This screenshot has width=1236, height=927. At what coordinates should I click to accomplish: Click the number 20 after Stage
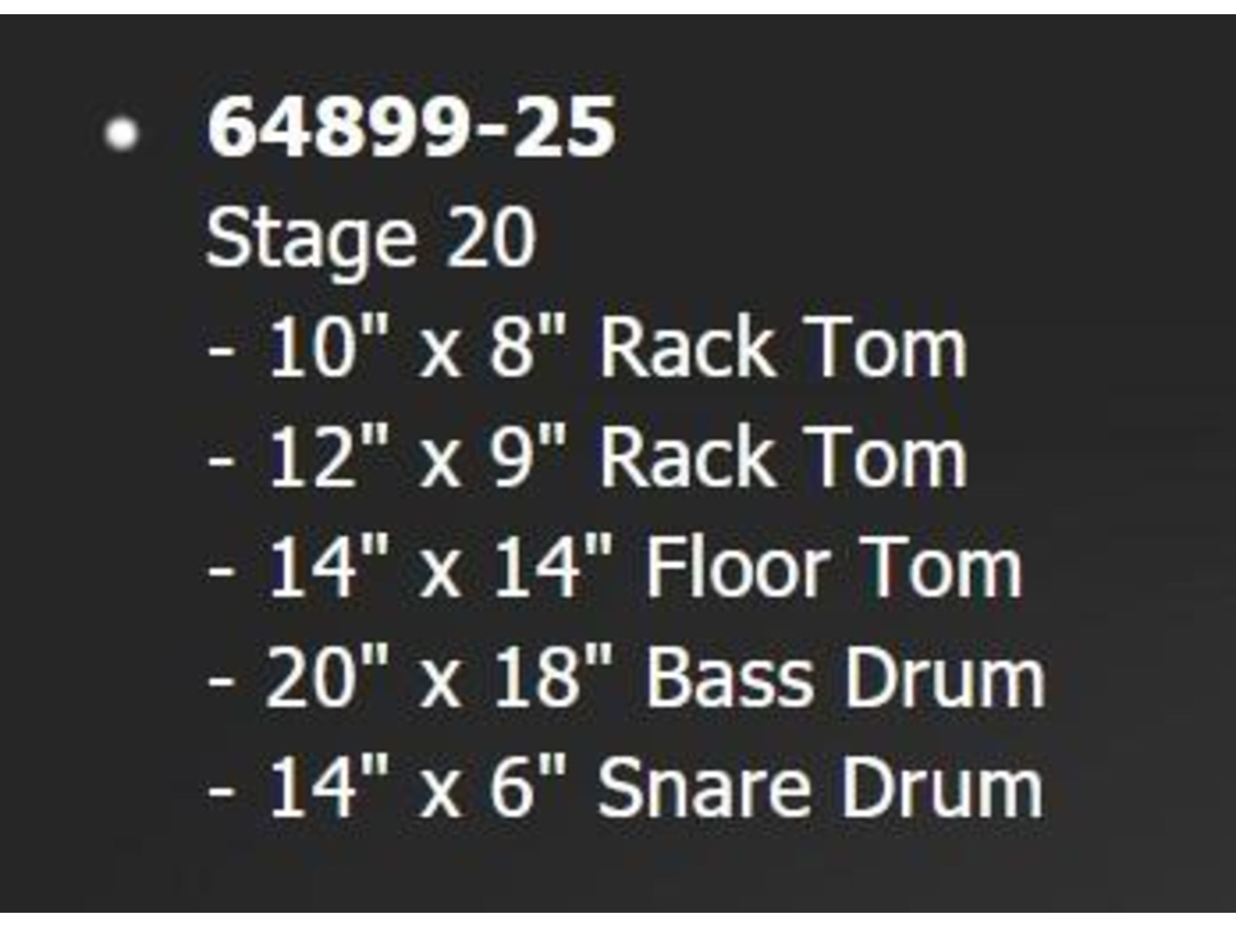pyautogui.click(x=491, y=237)
